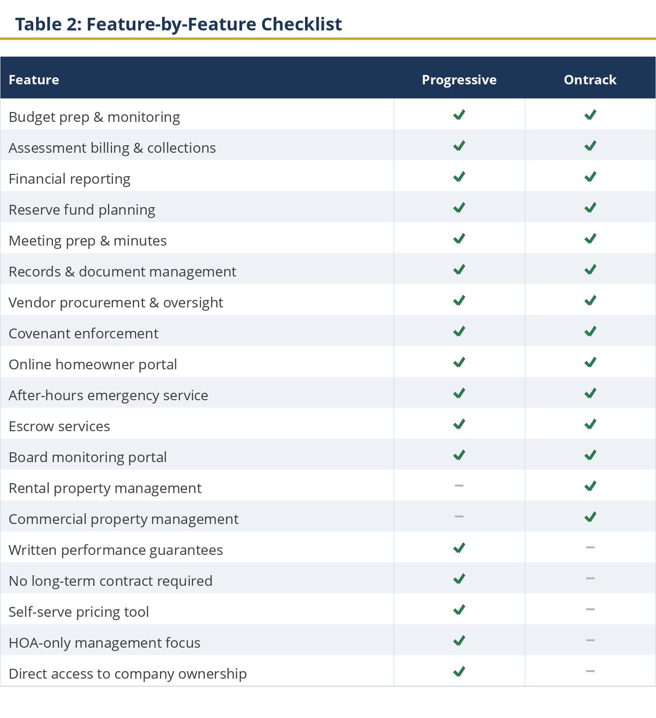Click Ontrack checkmark for Escrow services

click(x=590, y=424)
